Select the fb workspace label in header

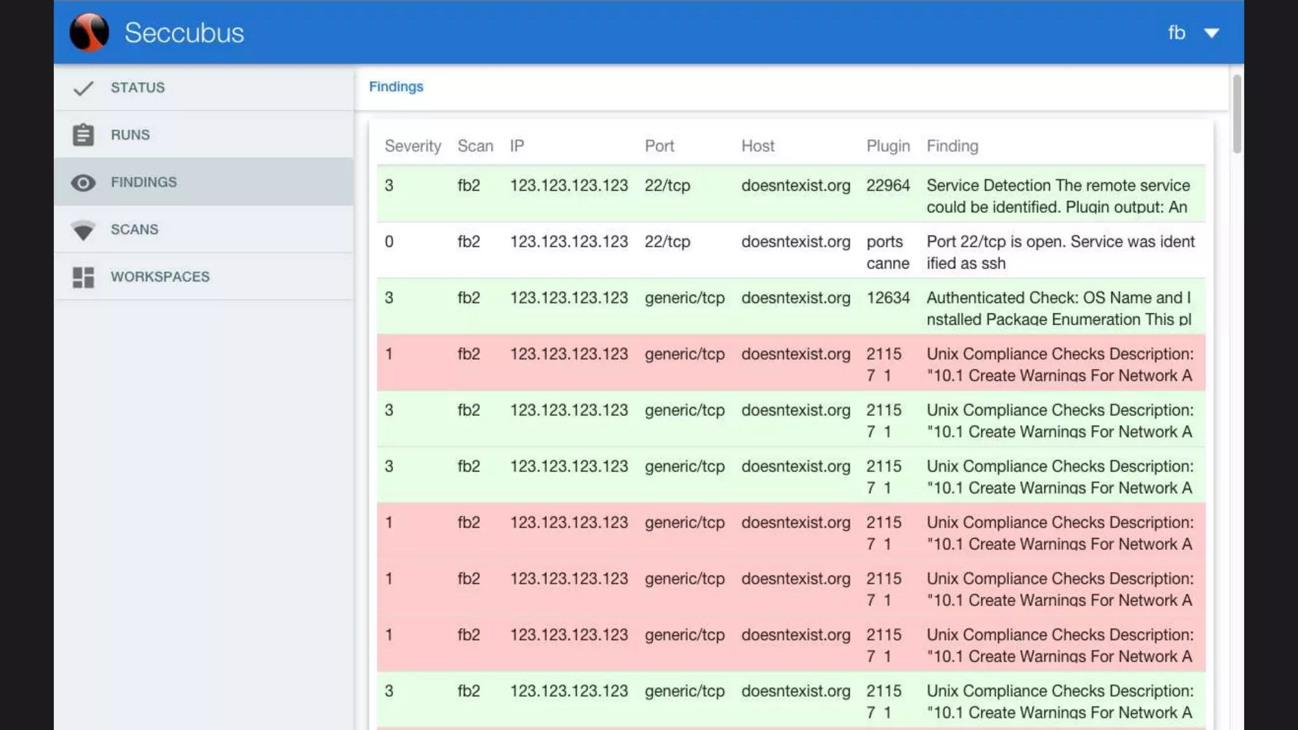(1176, 33)
